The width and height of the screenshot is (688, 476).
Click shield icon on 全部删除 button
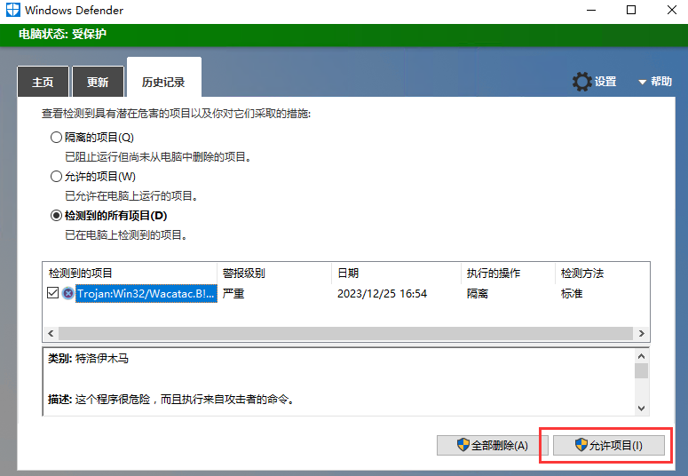(x=463, y=445)
